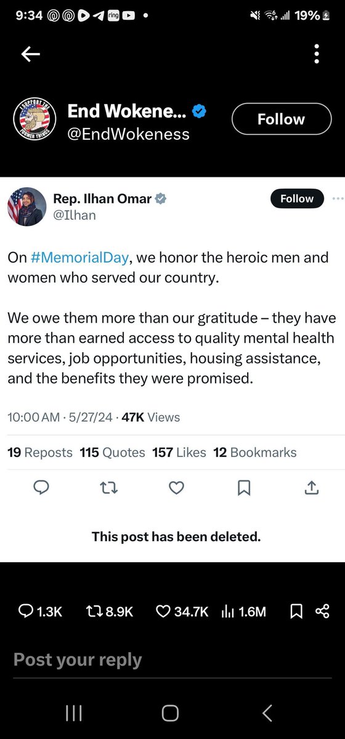
Task: Open the embedded post's more options ellipsis
Action: [x=338, y=199]
